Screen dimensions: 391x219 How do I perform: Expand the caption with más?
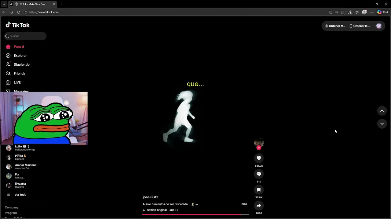(244, 204)
